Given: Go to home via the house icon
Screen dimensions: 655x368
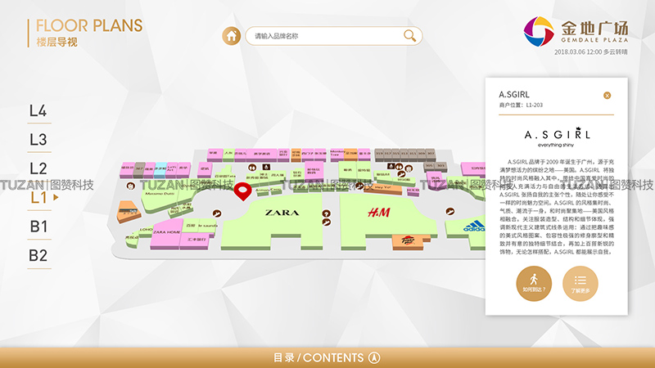Looking at the screenshot, I should click(231, 36).
